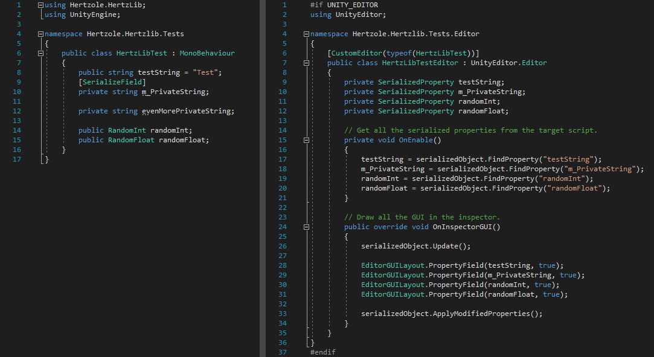
Task: Click line number 17 in left pane gutter
Action: (x=17, y=159)
